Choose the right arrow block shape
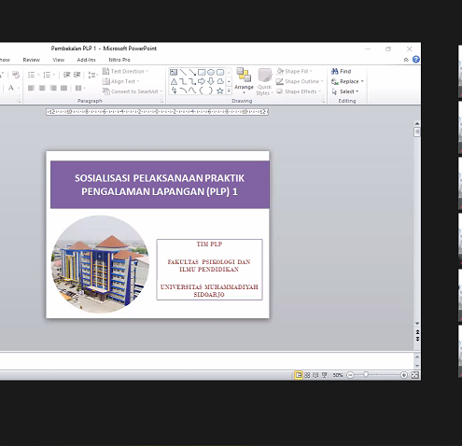 tap(202, 81)
